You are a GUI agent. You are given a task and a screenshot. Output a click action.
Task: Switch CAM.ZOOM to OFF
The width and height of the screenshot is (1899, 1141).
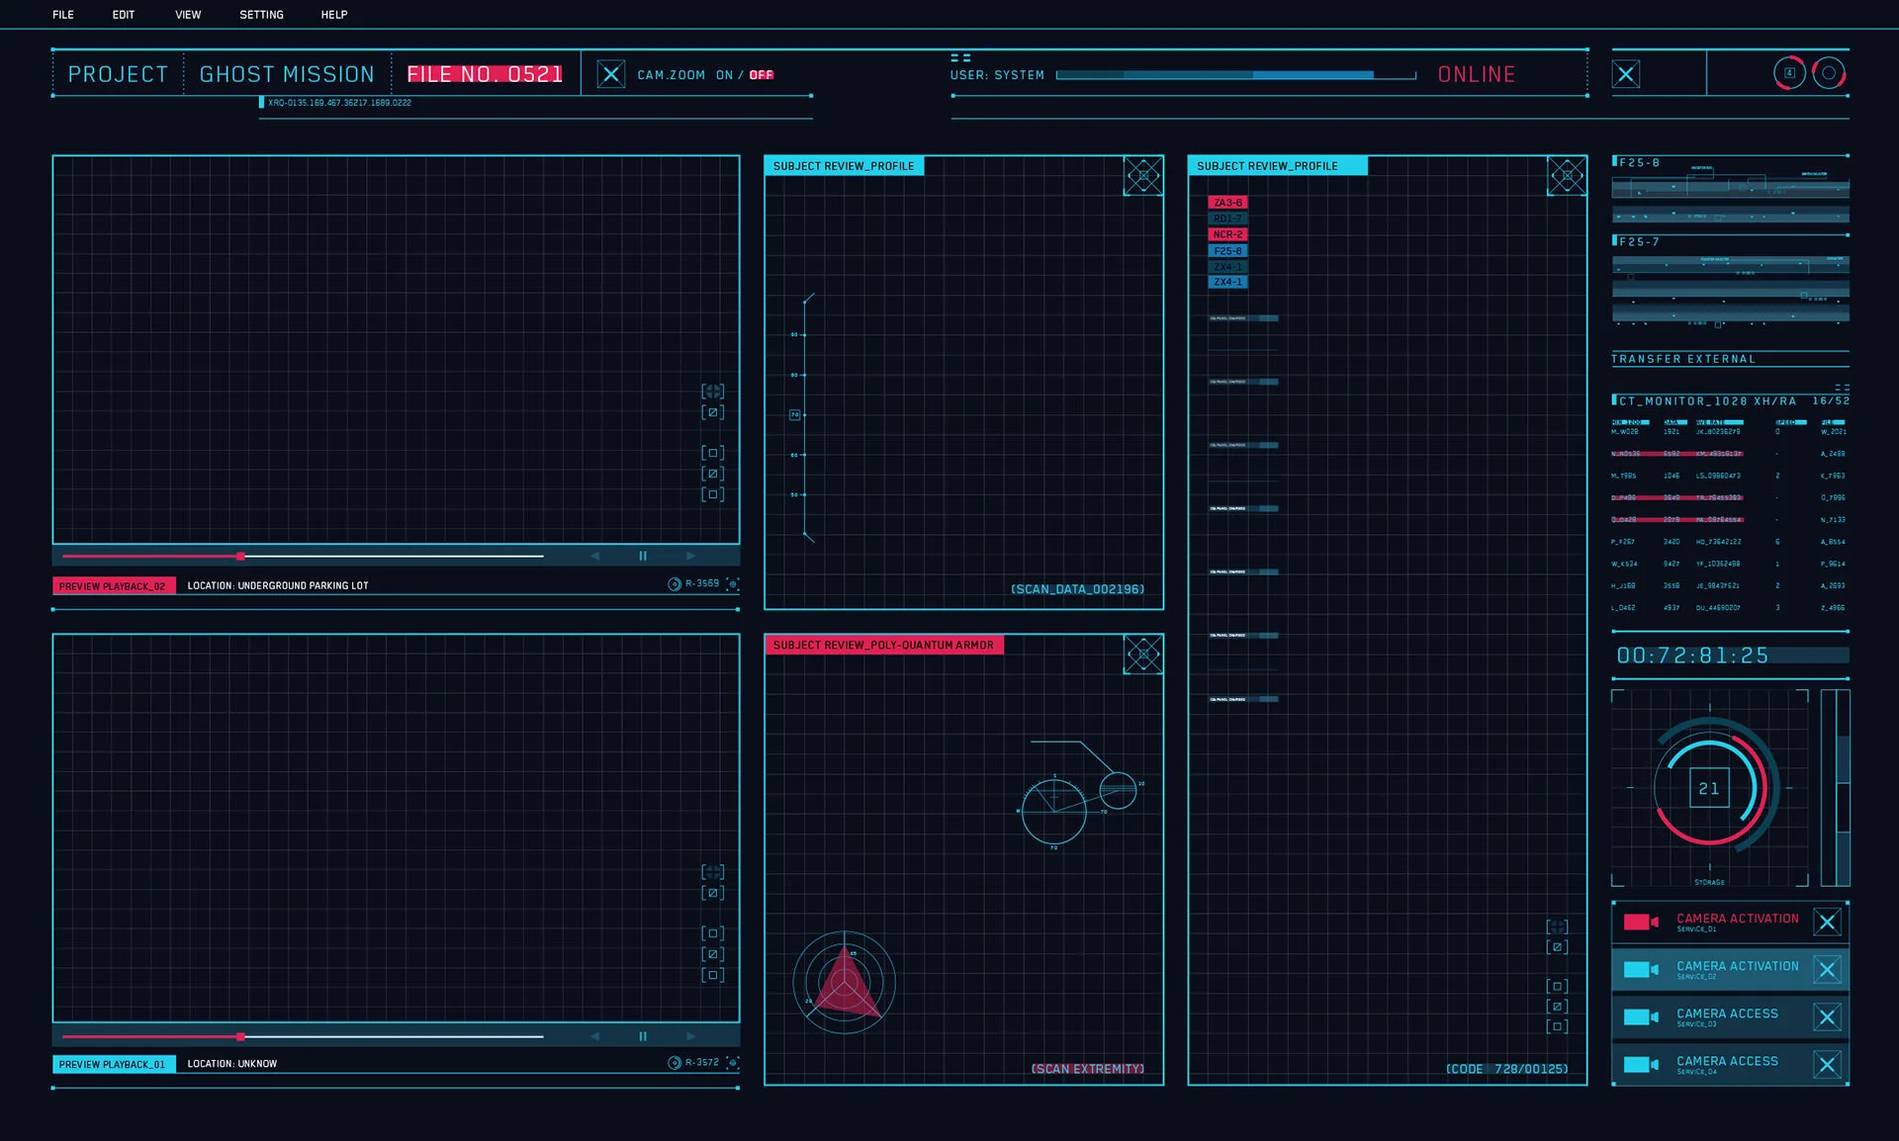coord(760,75)
